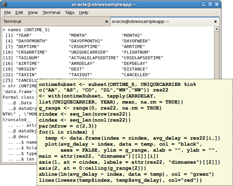Screen dimensions: 233x186
Task: Click the cindex <- seq_len code line
Action: coord(84,120)
